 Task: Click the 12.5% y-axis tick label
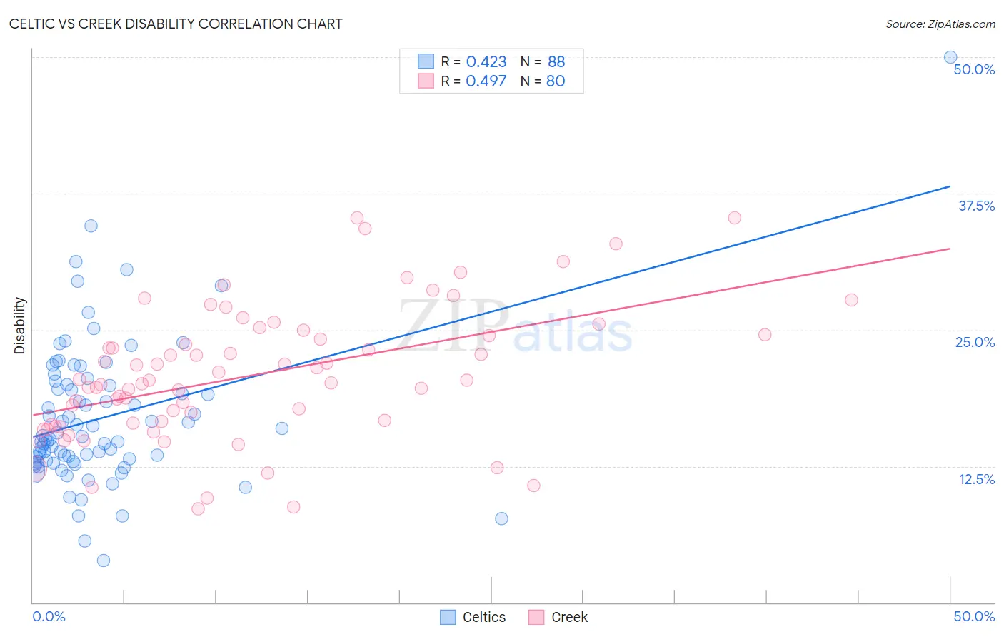(x=976, y=479)
